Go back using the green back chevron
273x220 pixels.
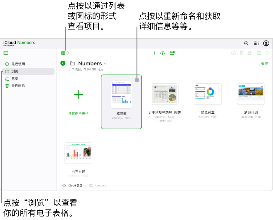(x=63, y=63)
